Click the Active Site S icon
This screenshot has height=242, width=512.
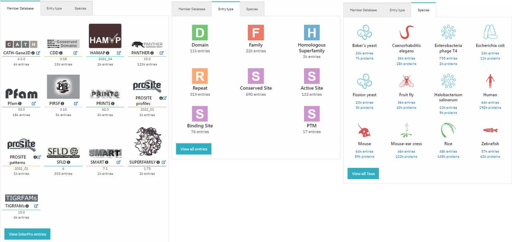coord(312,76)
